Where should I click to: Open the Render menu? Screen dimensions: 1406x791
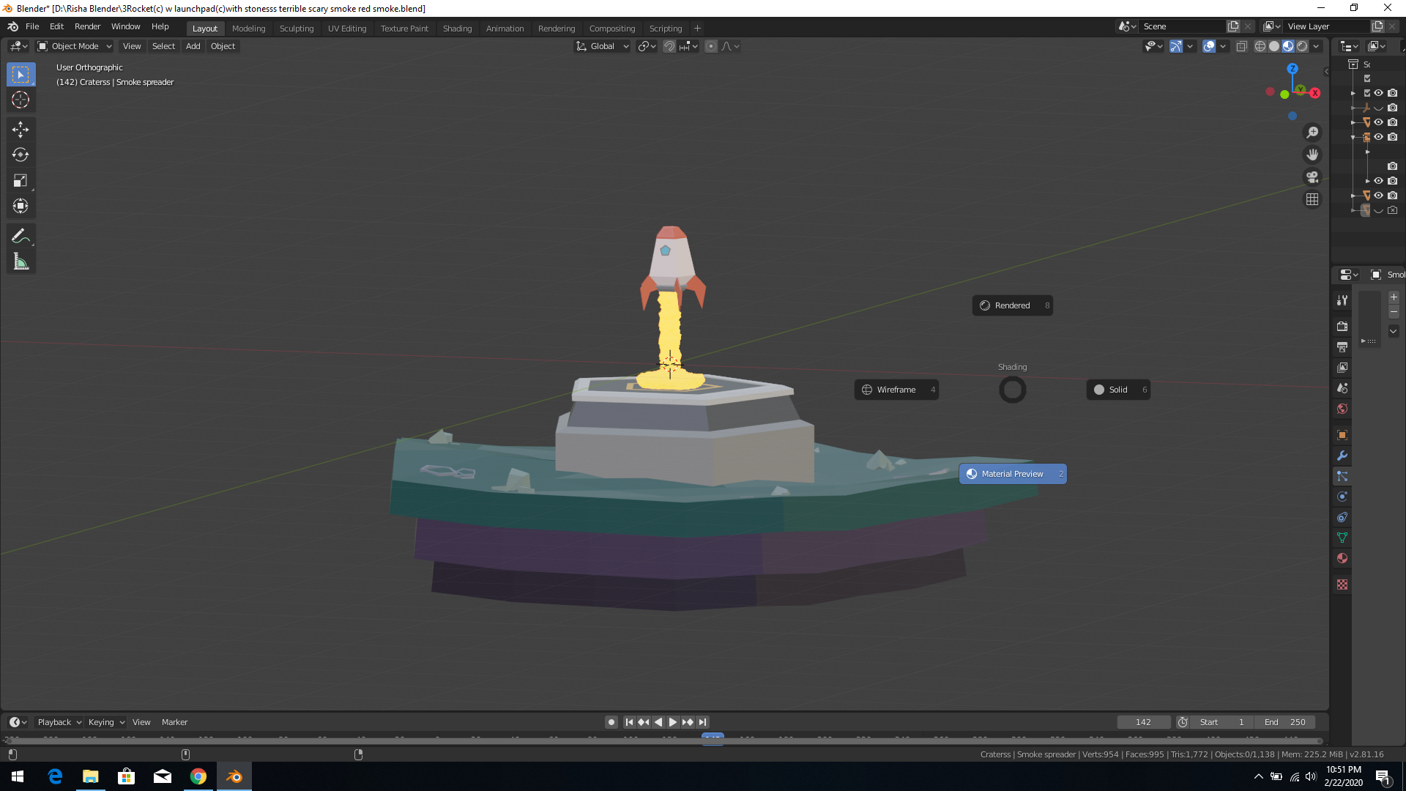click(87, 26)
